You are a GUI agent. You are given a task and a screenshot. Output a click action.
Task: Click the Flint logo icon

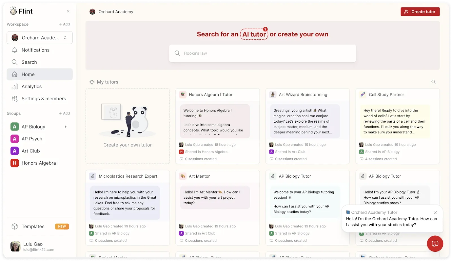(x=13, y=11)
